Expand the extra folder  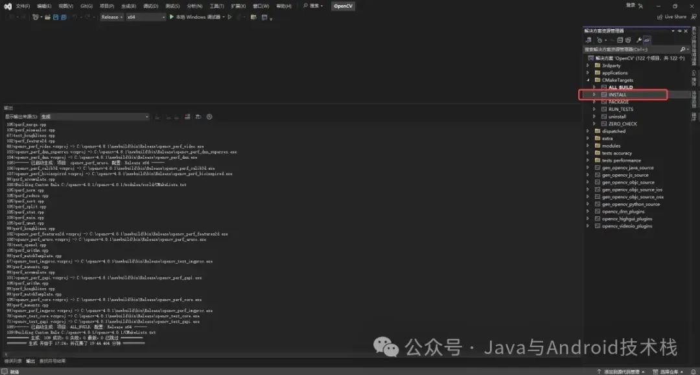[x=588, y=139]
